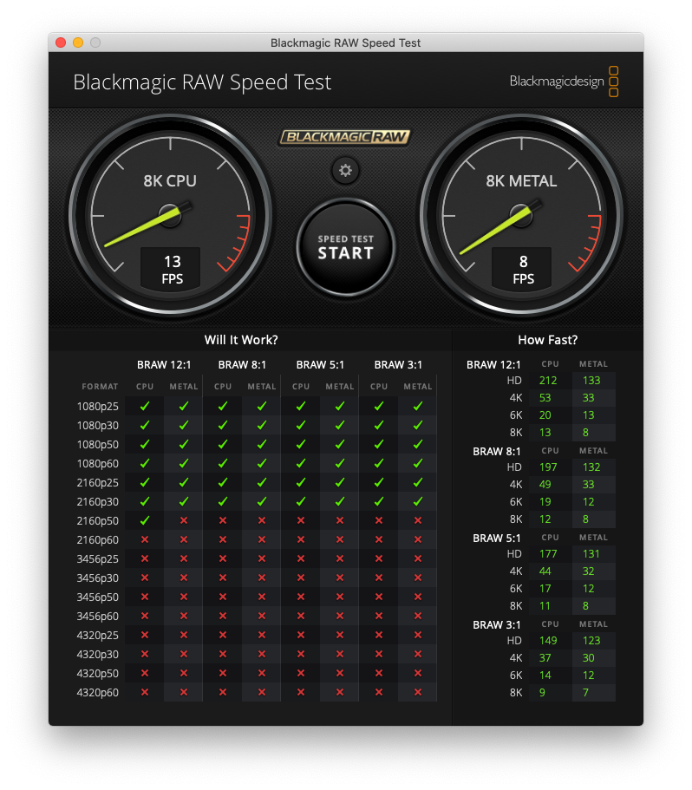
Task: Click the BRAW 5:1 4K CPU value 44
Action: [545, 571]
